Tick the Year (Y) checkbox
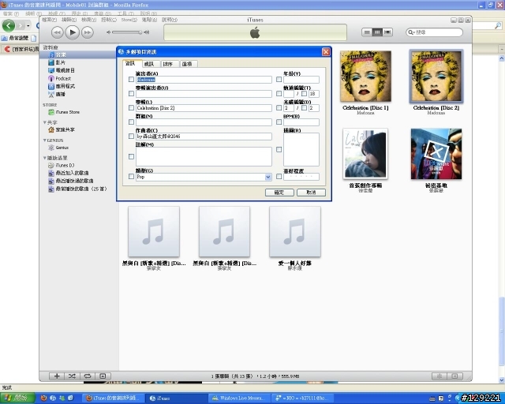505x404 pixels. pyautogui.click(x=279, y=80)
